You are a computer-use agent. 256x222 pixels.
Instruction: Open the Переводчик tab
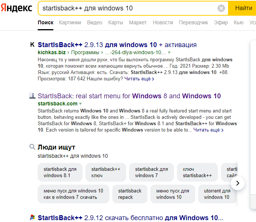(x=193, y=22)
